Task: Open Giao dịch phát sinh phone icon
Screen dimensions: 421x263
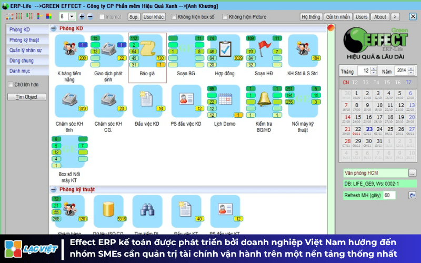Action: (x=108, y=50)
